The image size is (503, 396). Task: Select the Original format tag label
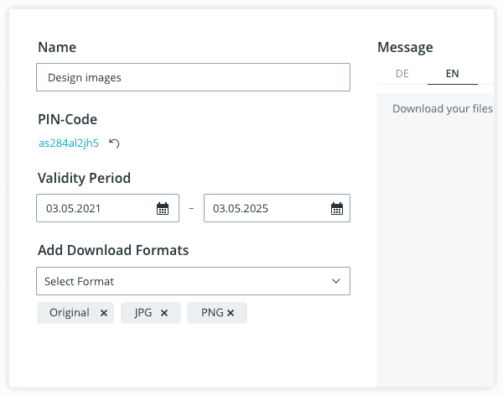(70, 312)
